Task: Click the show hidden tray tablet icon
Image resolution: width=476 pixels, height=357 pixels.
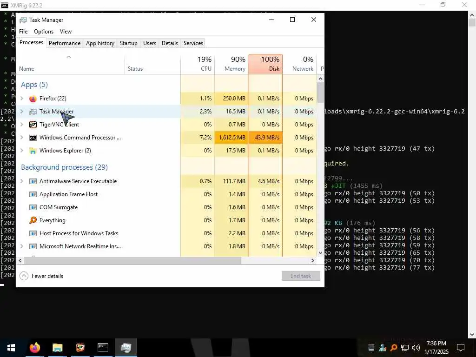Action: tap(371, 348)
